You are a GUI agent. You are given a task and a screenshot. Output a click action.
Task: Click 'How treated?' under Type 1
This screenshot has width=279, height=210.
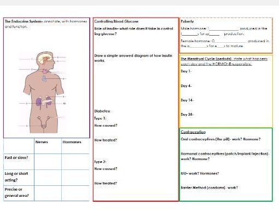tap(106, 140)
